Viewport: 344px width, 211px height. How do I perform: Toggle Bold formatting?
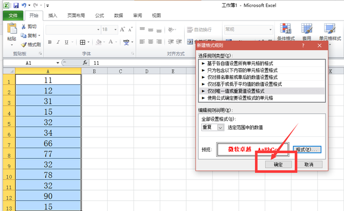(50, 42)
